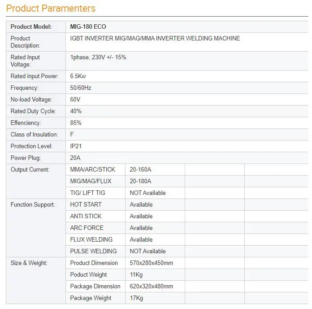This screenshot has height=309, width=312.
Task: Click the MMA/ARC/STICK output current row
Action: [x=187, y=170]
